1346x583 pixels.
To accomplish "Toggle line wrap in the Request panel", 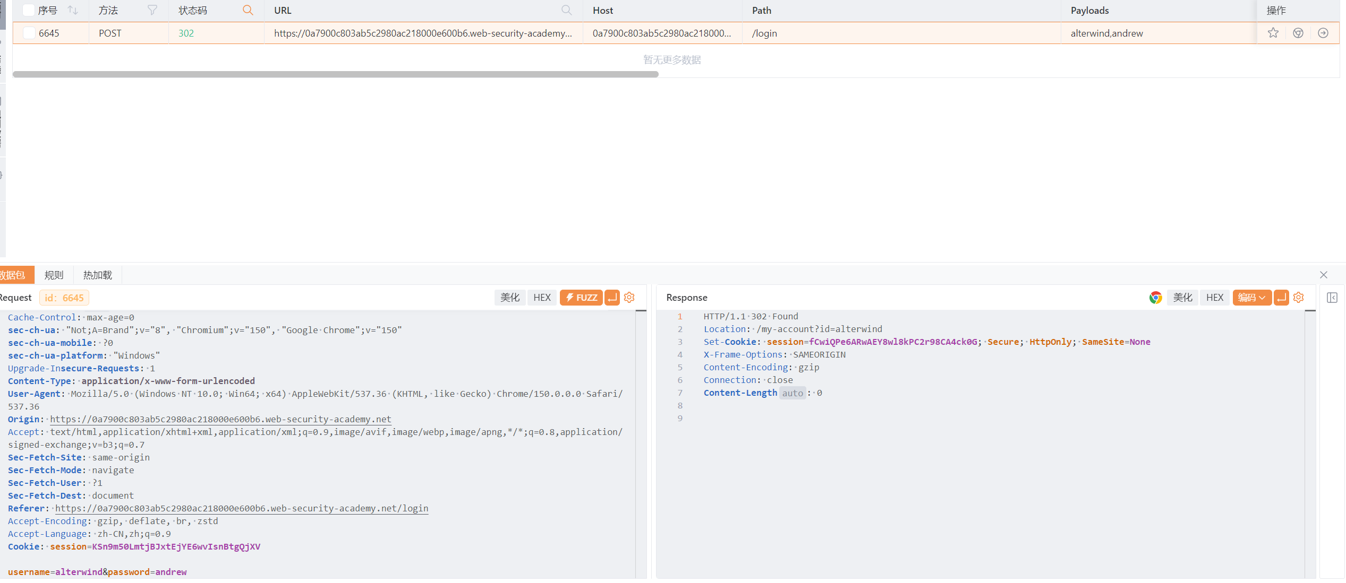I will tap(612, 298).
